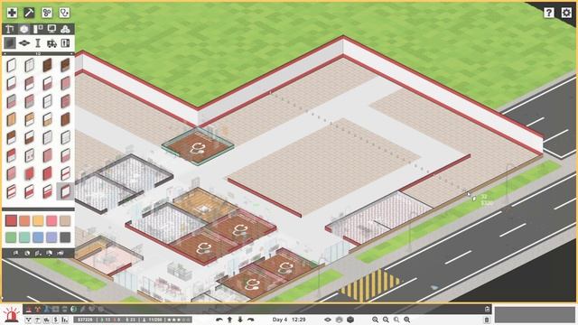Click the radiation hazard notification icon

(x=38, y=309)
